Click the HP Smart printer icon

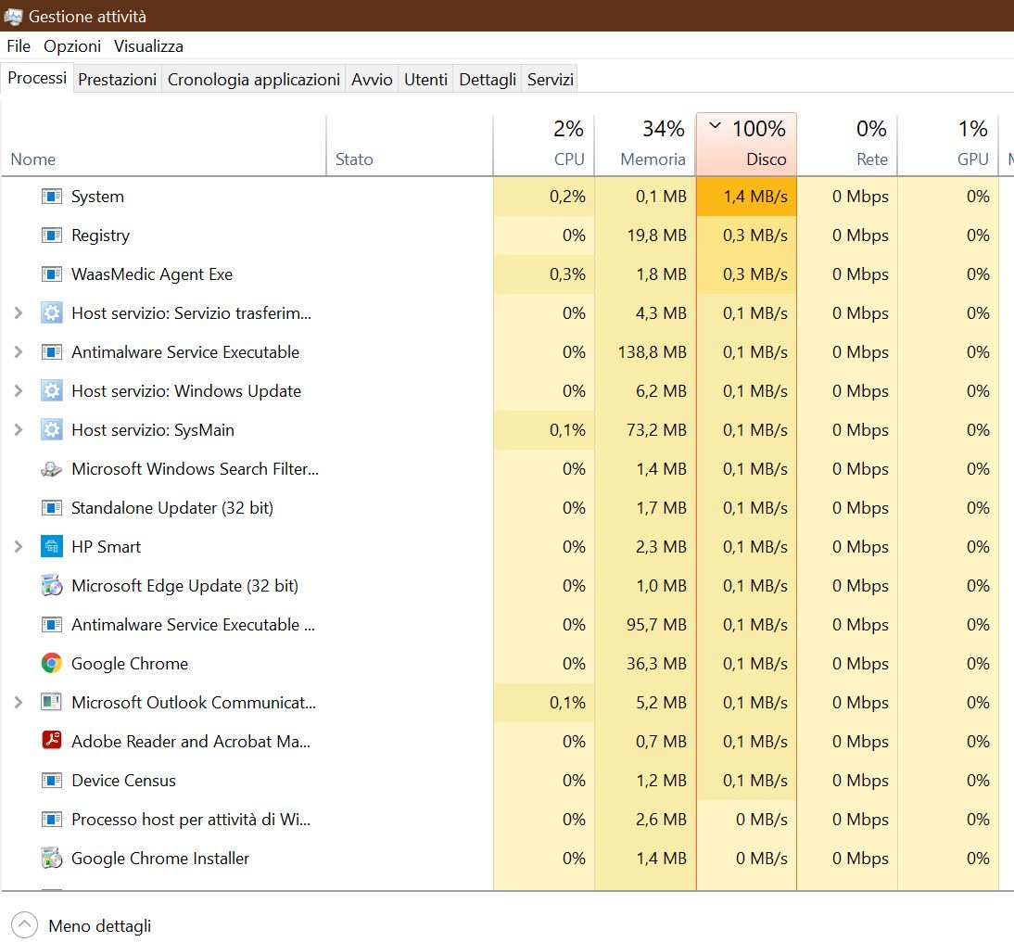(x=52, y=547)
